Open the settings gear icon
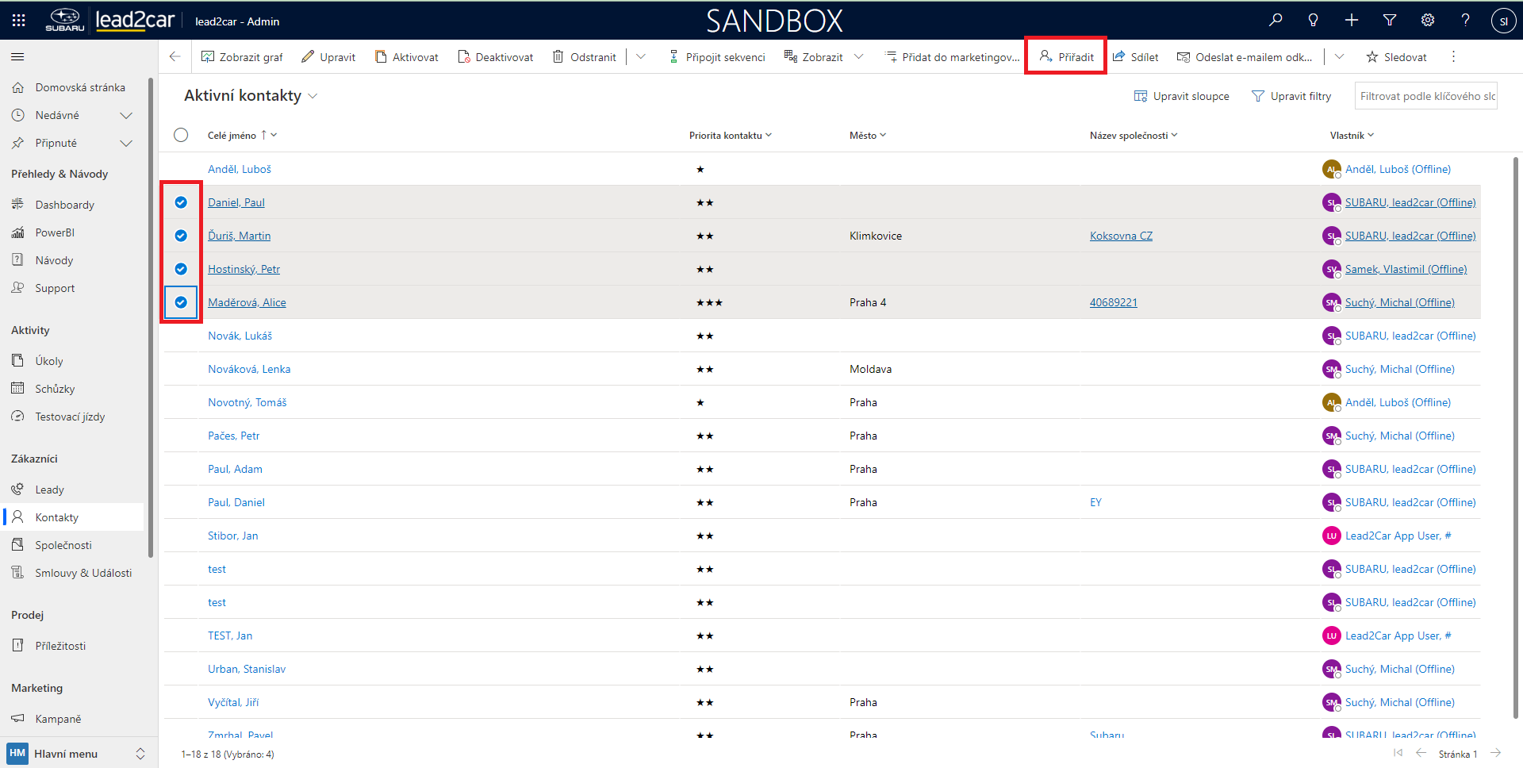This screenshot has width=1523, height=768. 1428,21
